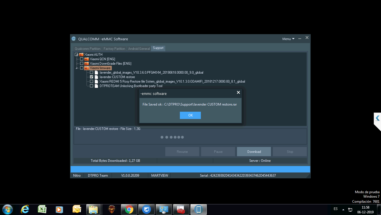Open the blue monitor remote-desktop taskbar icon
Viewport: 381px width, 215px height.
pyautogui.click(x=147, y=209)
